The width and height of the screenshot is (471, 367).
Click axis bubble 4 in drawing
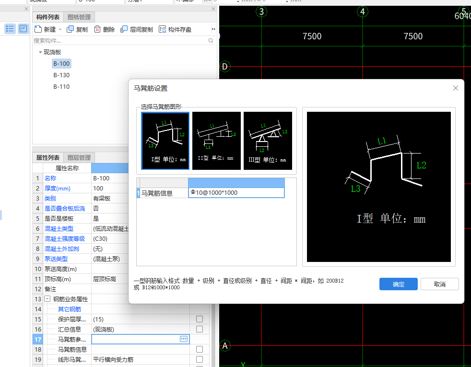point(363,12)
